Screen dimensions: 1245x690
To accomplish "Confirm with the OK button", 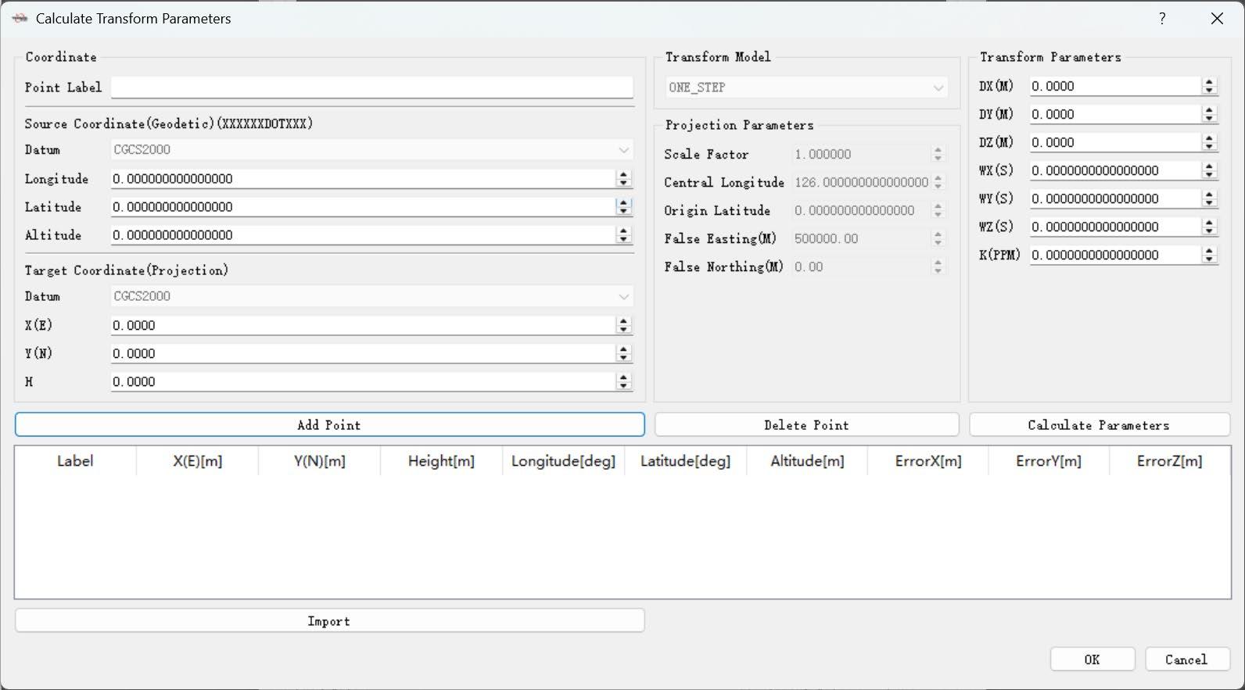I will click(1093, 660).
